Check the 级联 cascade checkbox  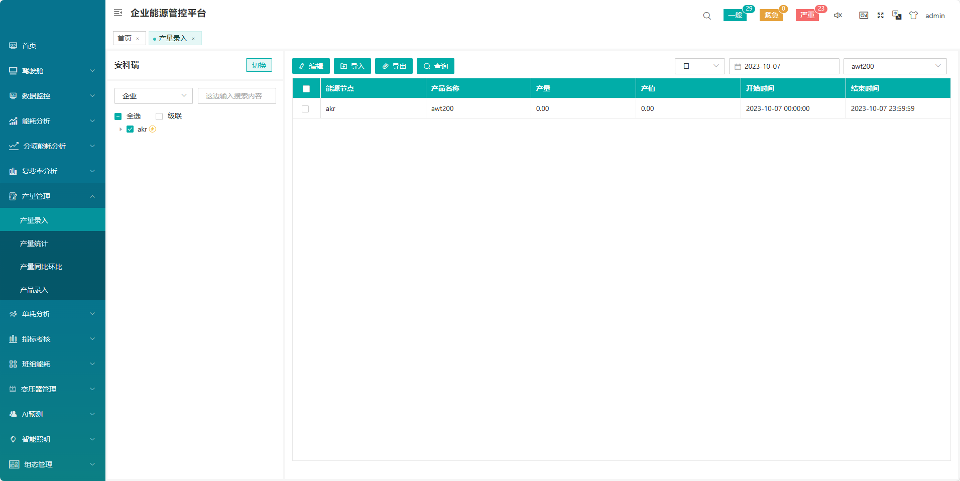pyautogui.click(x=159, y=116)
